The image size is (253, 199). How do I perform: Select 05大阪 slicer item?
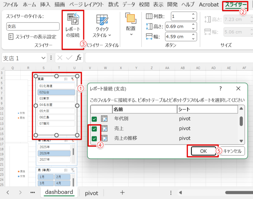[x=56, y=111]
